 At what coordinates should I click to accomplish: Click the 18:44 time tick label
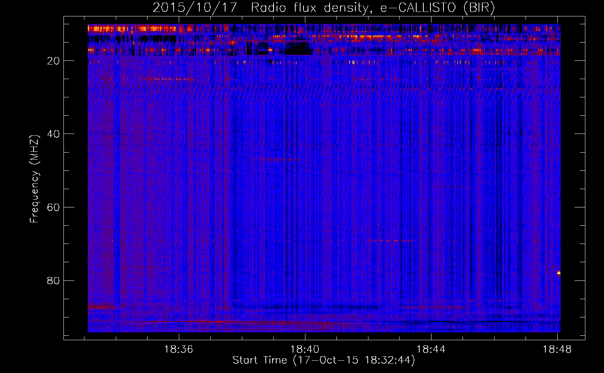pyautogui.click(x=431, y=350)
